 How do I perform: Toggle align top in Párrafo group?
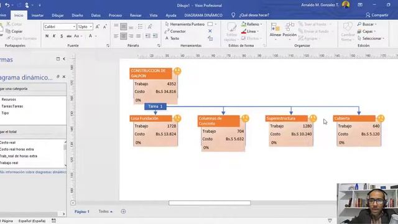116,26
